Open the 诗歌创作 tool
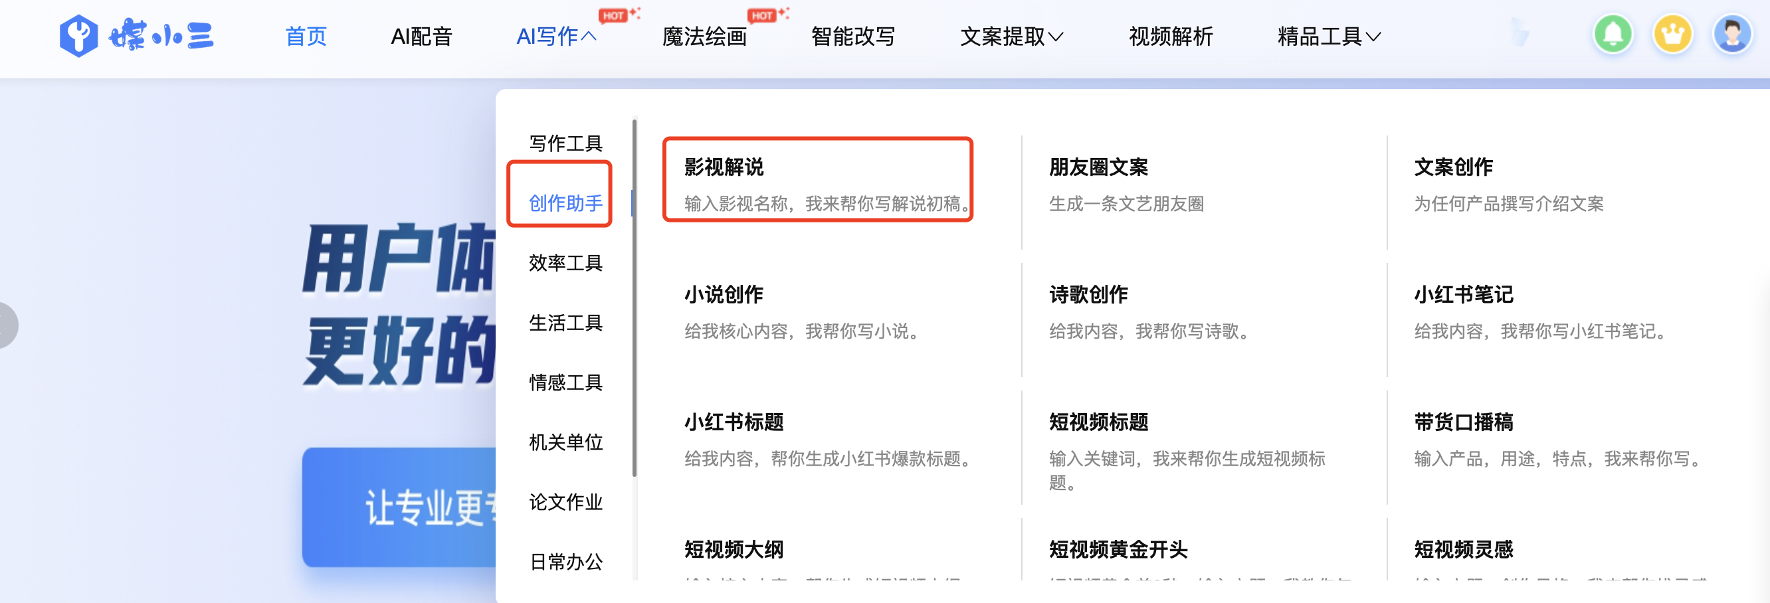The width and height of the screenshot is (1770, 603). 1088,295
